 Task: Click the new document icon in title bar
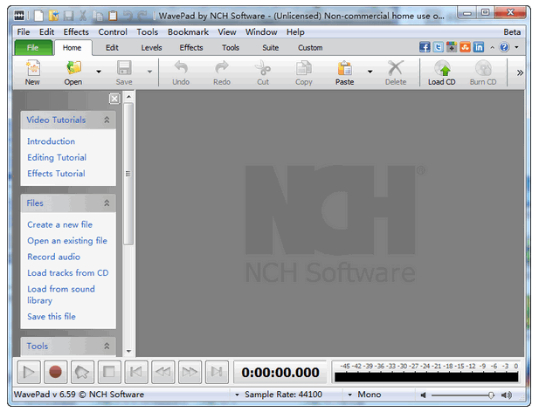(x=38, y=16)
